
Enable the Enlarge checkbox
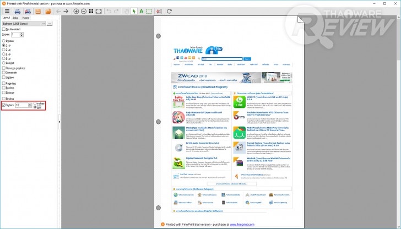point(3,92)
